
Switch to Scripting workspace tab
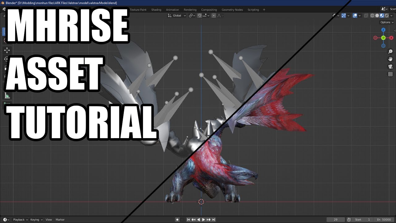[x=253, y=10]
